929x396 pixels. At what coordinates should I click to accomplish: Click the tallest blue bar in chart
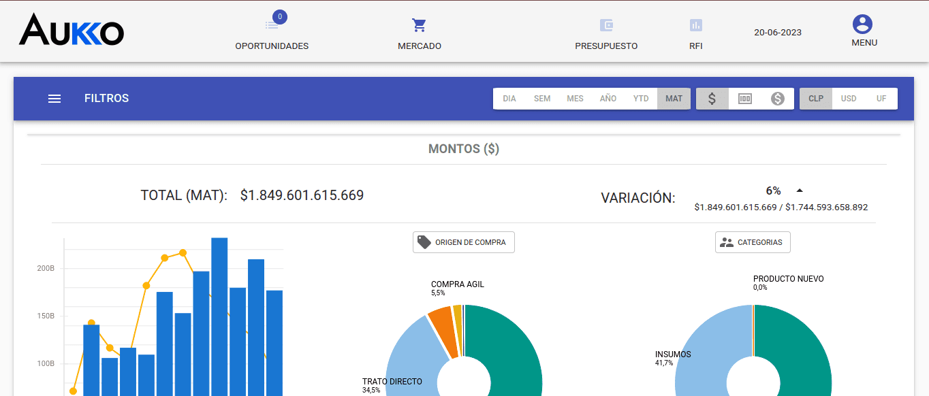tap(219, 317)
